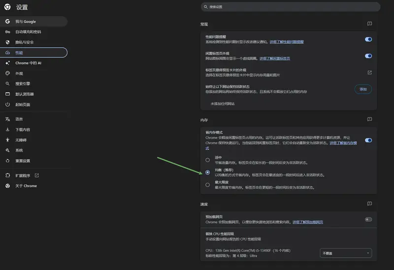Open 详细了解性能问题提醒 link

pos(287,42)
